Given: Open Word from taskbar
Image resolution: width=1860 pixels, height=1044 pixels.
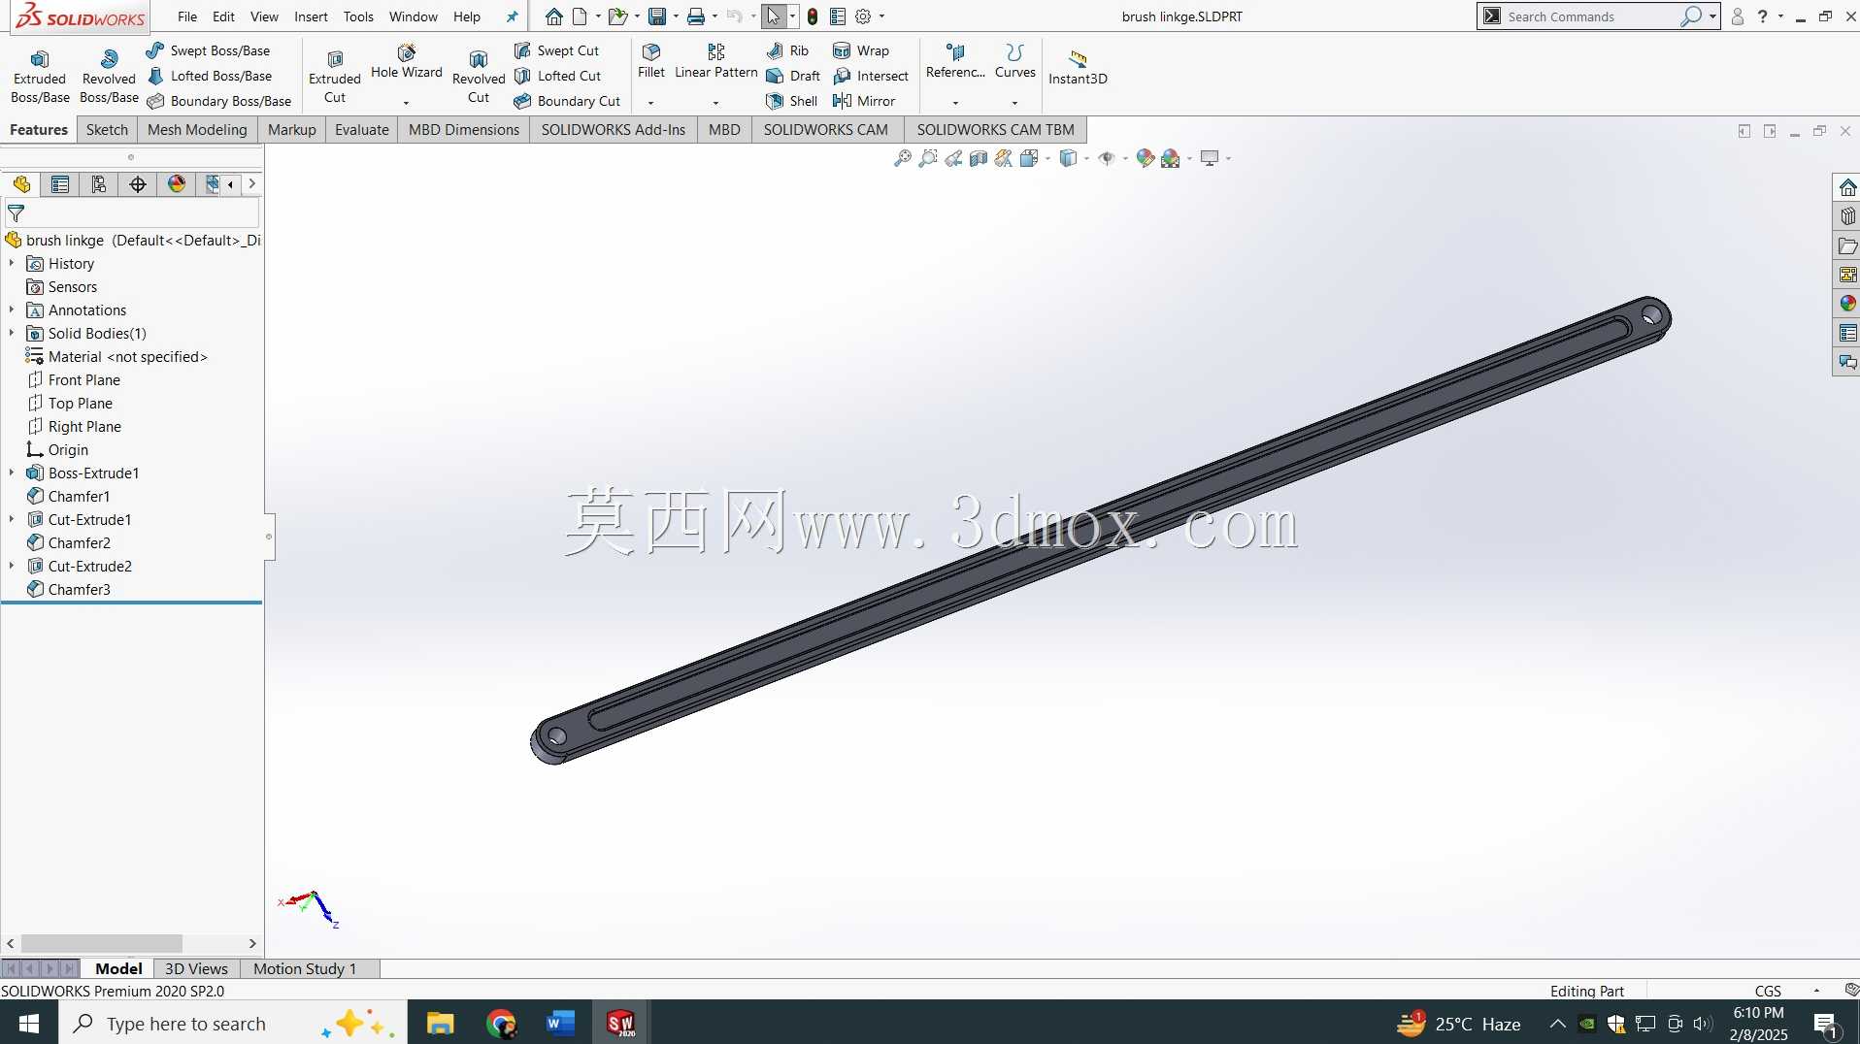Looking at the screenshot, I should (x=560, y=1023).
